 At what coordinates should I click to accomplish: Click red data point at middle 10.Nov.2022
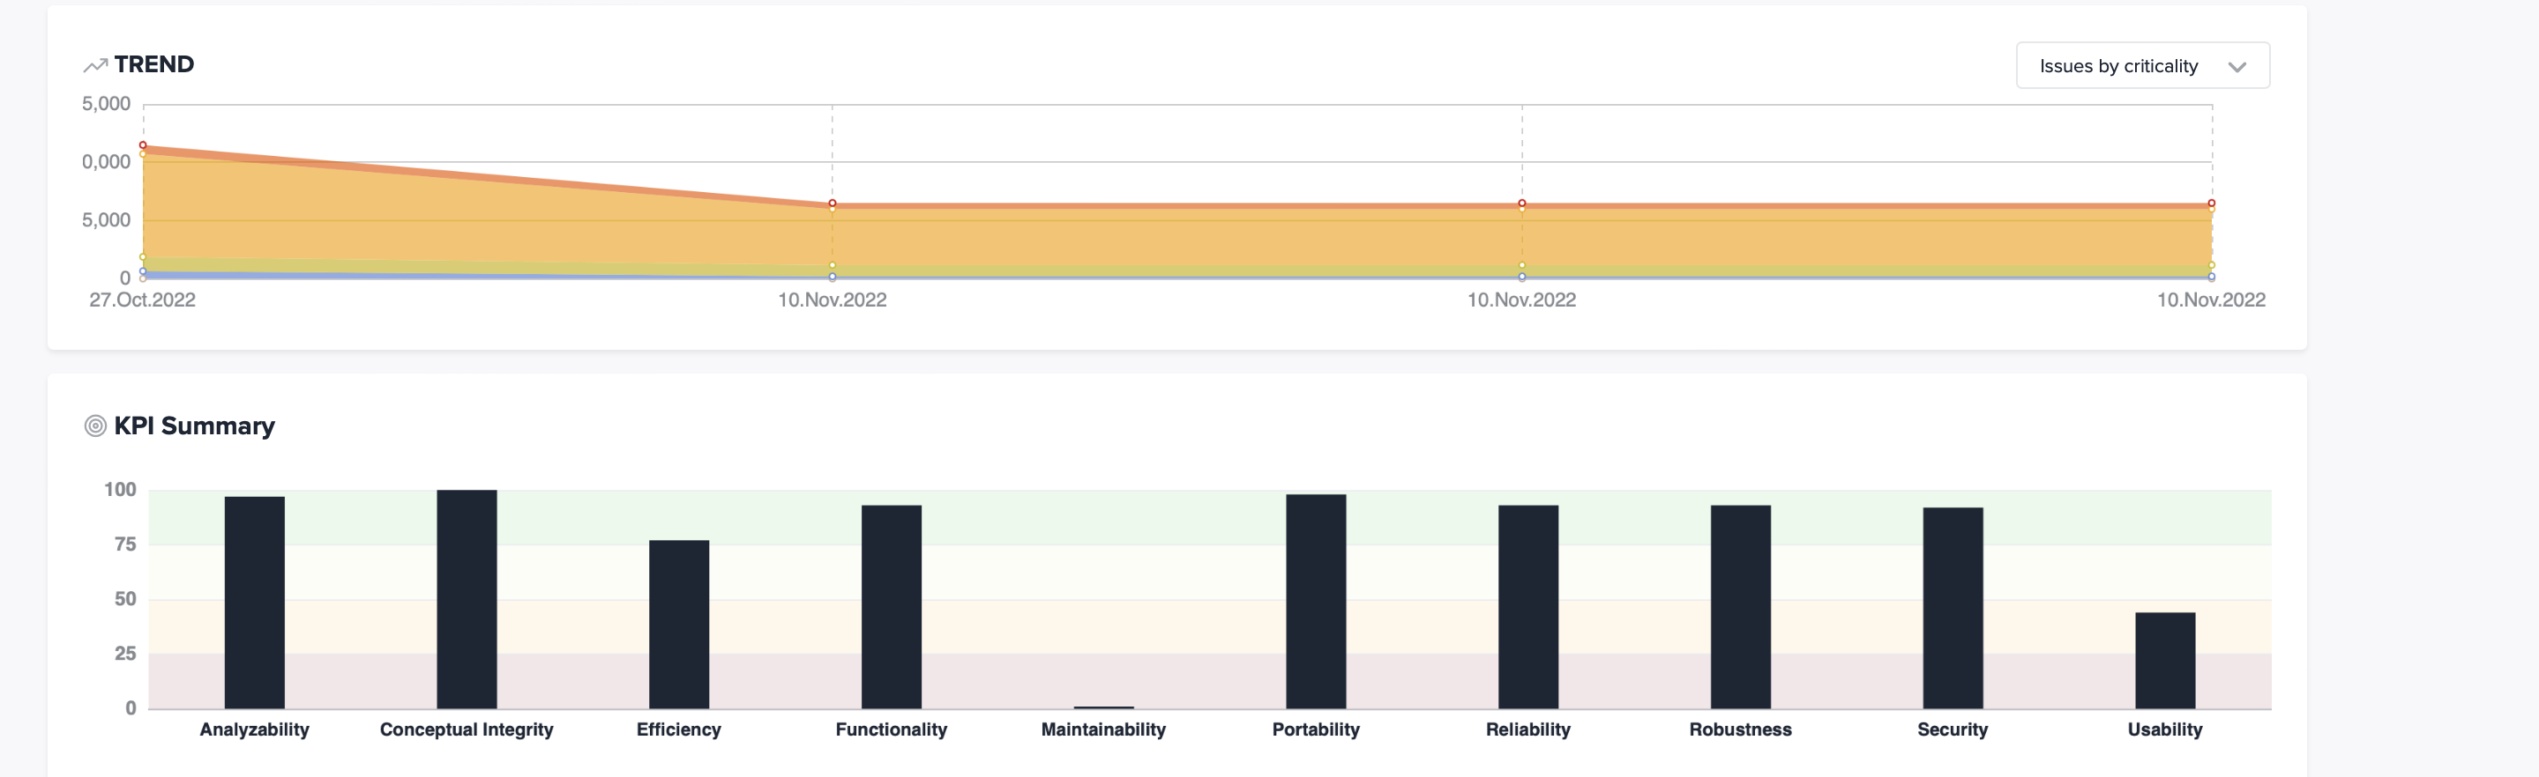pyautogui.click(x=1522, y=203)
